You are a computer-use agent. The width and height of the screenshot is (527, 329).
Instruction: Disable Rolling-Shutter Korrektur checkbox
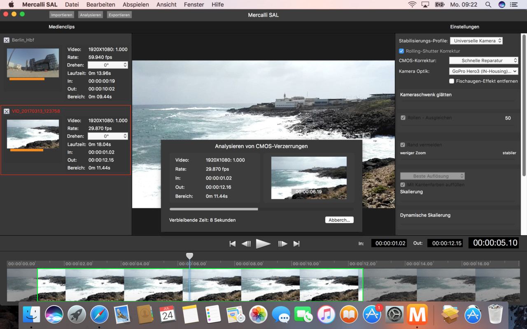point(401,51)
